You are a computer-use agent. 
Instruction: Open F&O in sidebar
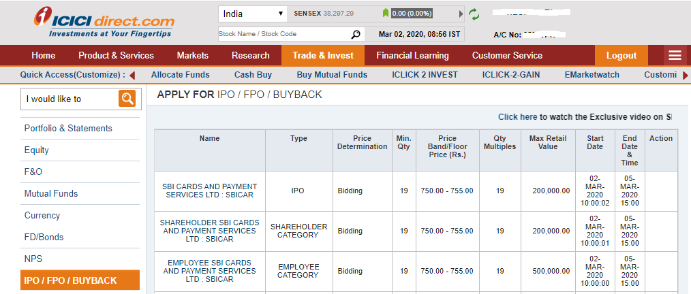(33, 171)
